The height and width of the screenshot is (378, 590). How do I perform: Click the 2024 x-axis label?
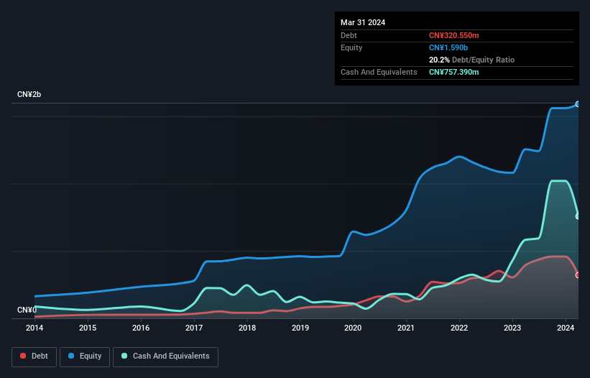click(566, 328)
